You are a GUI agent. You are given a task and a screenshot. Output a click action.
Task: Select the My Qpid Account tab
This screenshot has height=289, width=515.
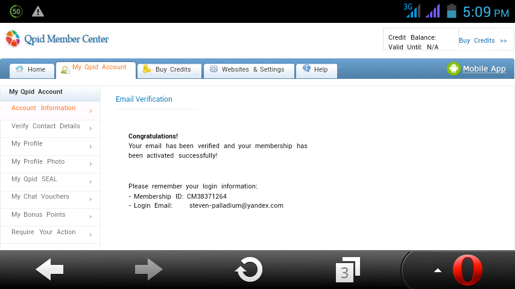pos(95,70)
